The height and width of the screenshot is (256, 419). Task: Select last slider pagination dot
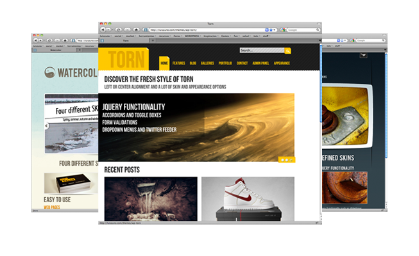[291, 159]
